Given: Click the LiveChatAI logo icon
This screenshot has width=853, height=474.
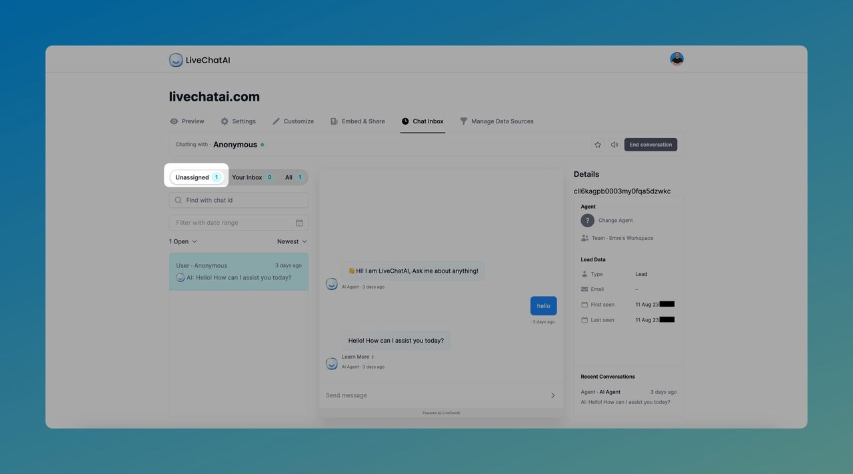Looking at the screenshot, I should [176, 60].
